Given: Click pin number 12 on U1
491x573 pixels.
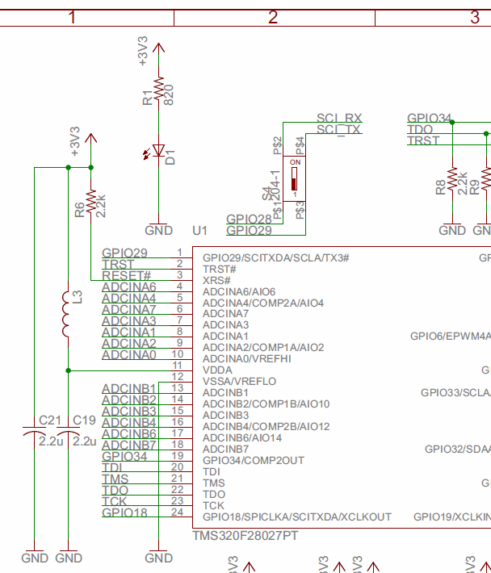Looking at the screenshot, I should (178, 376).
